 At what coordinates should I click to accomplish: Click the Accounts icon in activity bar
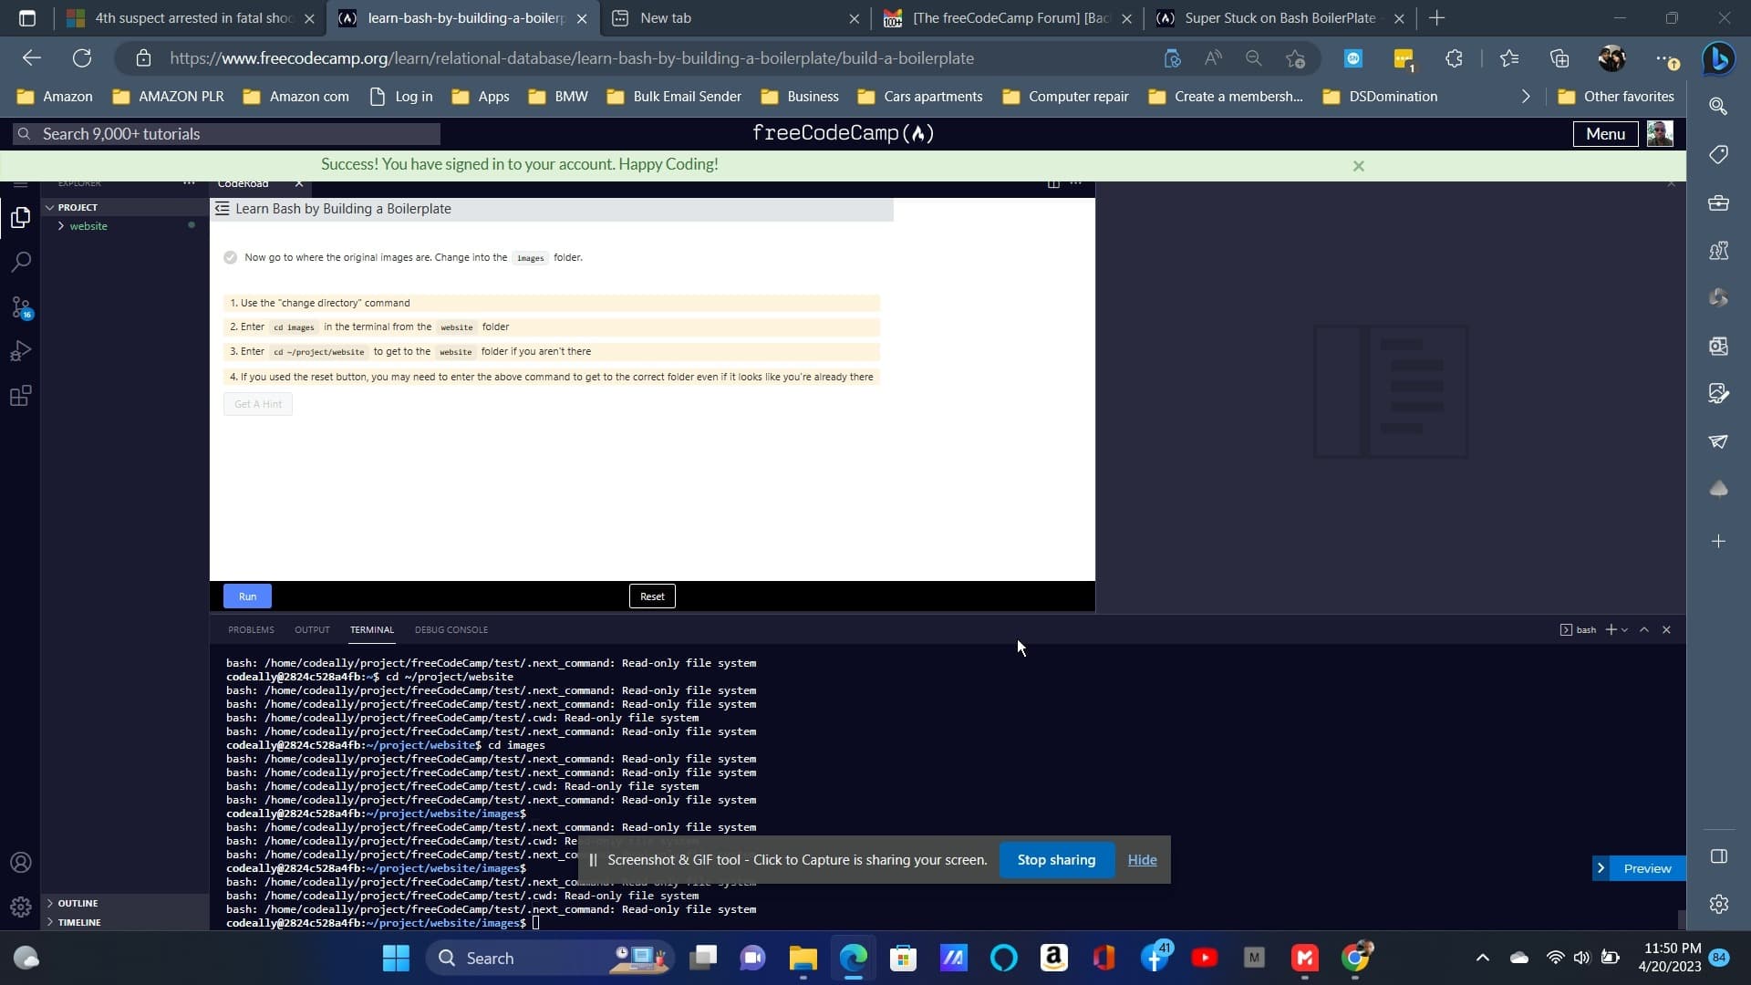click(x=20, y=863)
